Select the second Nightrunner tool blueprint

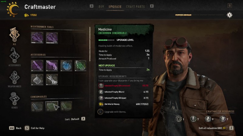pyautogui.click(x=52, y=37)
